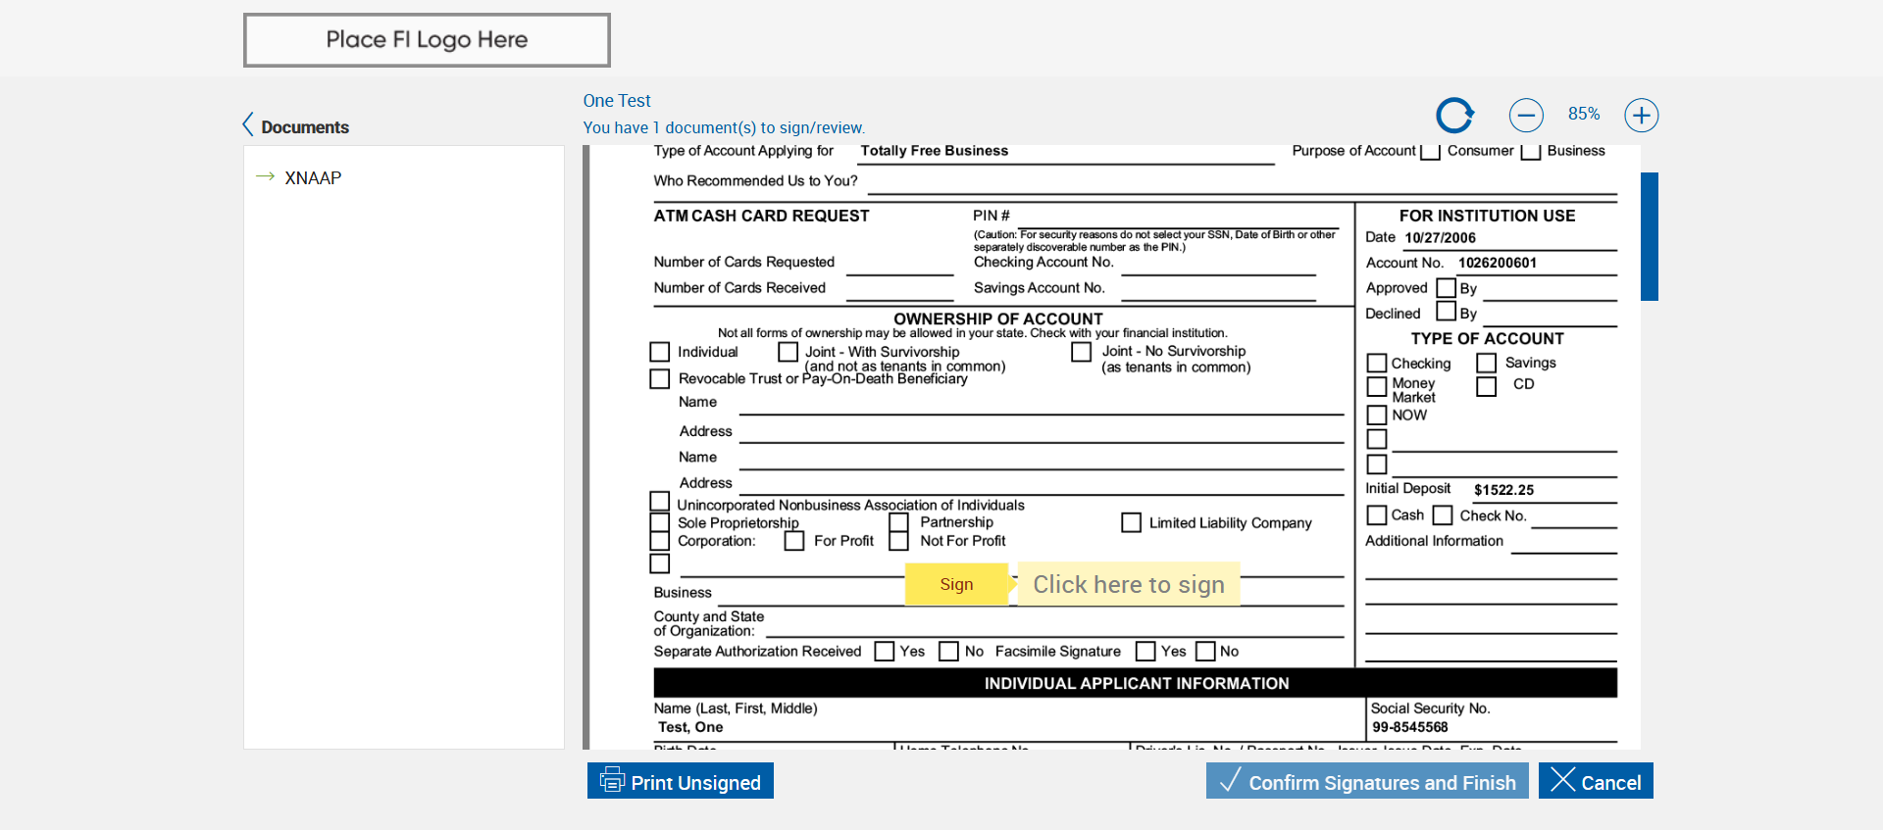Tick the Sole Proprietorship checkbox

(x=660, y=522)
